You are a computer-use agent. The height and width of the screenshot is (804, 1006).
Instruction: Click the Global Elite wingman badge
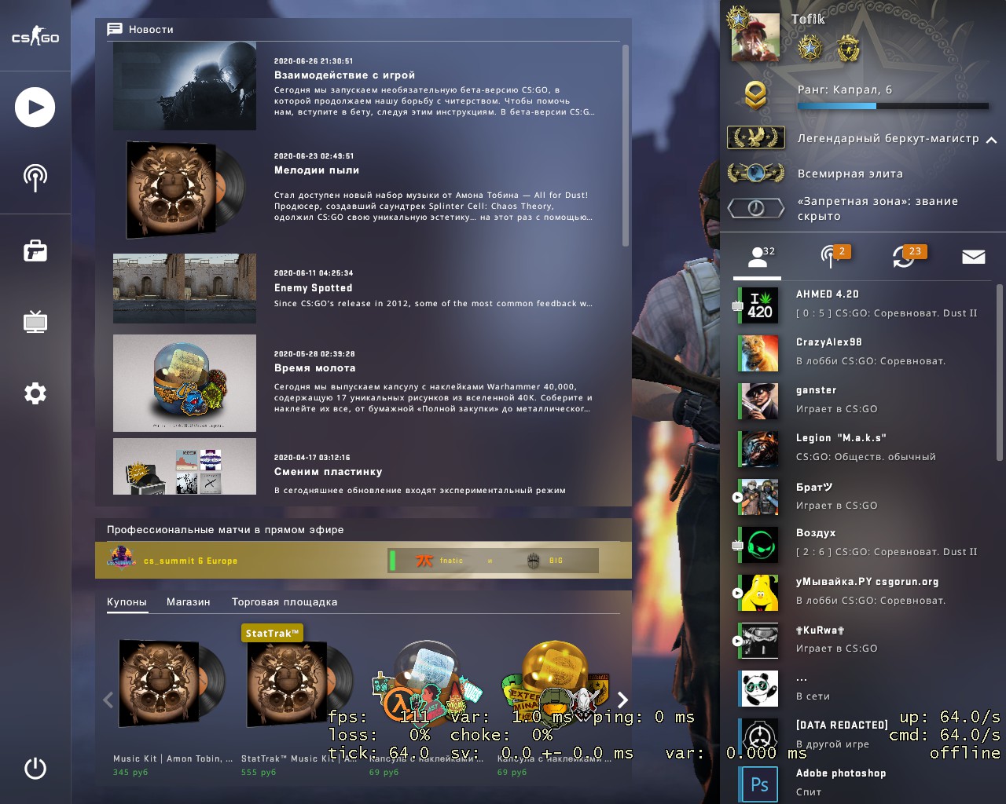click(x=756, y=172)
